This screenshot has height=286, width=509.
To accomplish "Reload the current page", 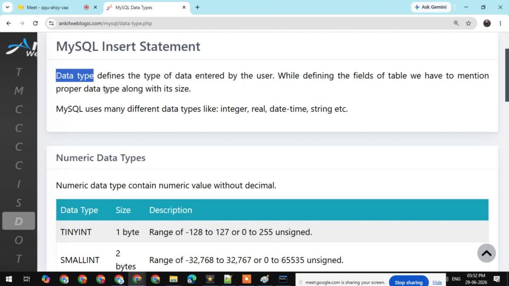I will coord(35,23).
